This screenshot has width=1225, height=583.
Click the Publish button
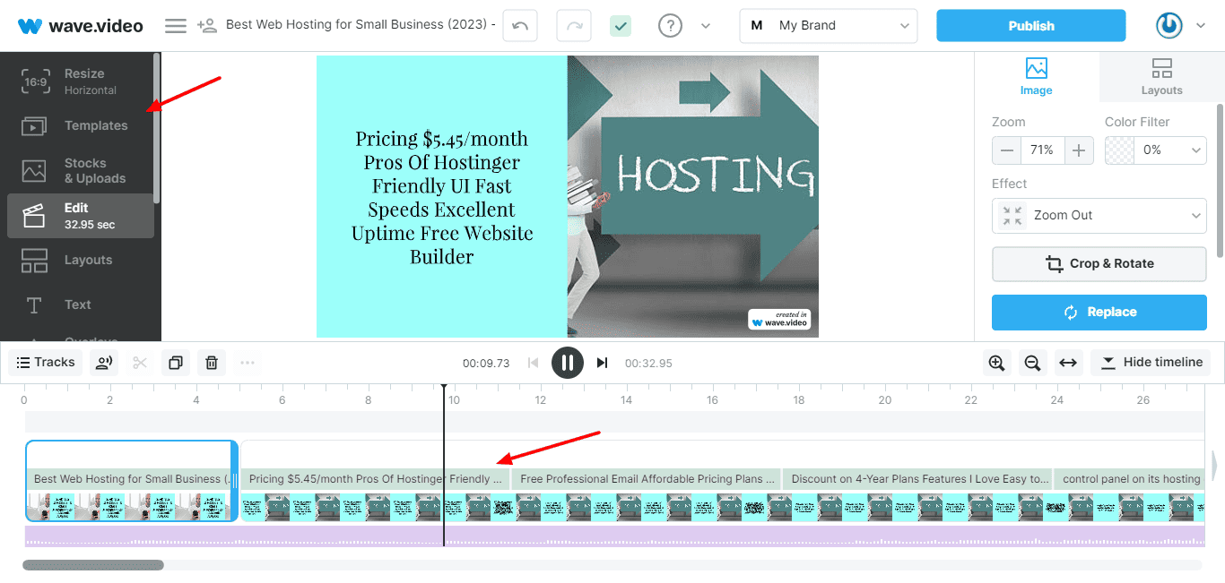(x=1031, y=26)
